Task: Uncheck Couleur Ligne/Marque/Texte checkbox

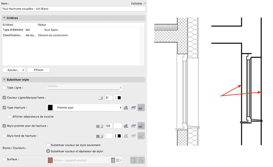Action: 4,98
